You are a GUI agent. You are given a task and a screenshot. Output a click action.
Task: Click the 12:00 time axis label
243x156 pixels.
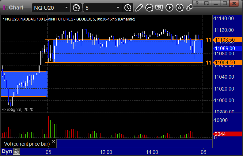click(x=106, y=152)
